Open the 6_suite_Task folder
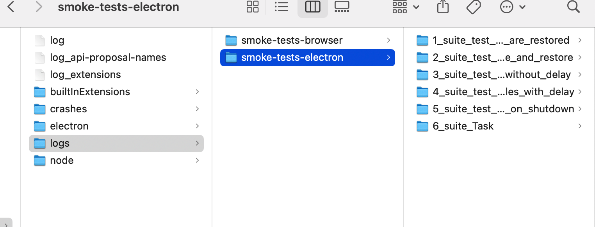 (x=463, y=126)
